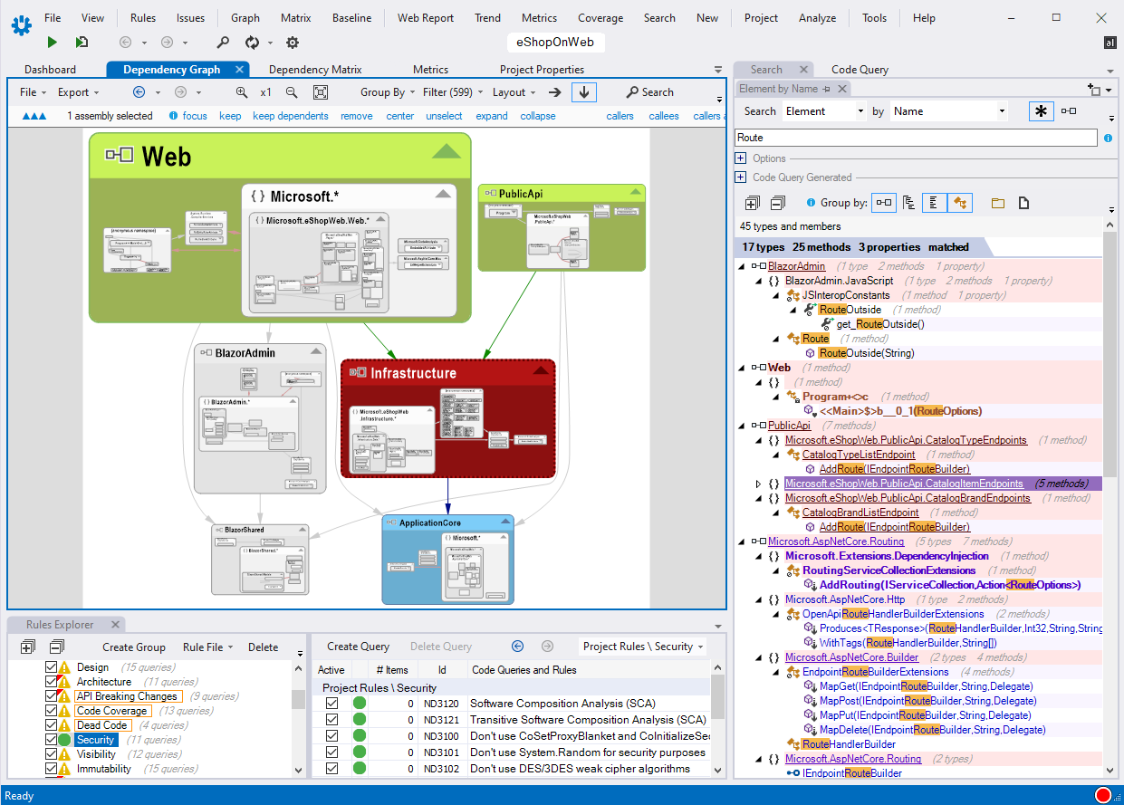Expand the Options section
The height and width of the screenshot is (805, 1124).
click(x=740, y=158)
